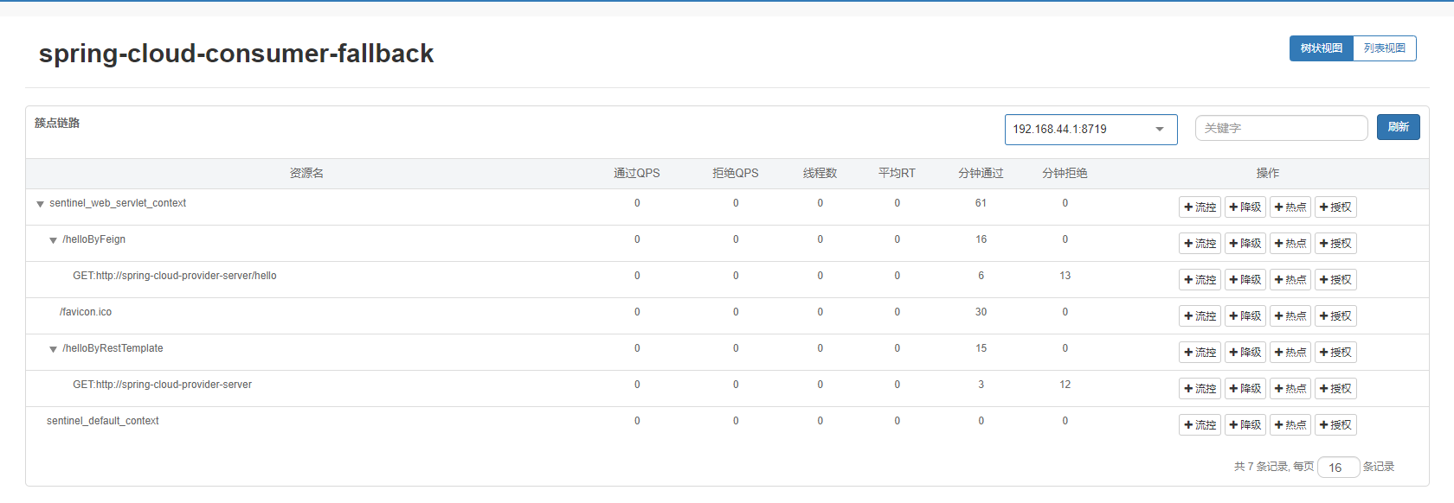1454x503 pixels.
Task: Click the 刷新 refresh button
Action: [1399, 127]
